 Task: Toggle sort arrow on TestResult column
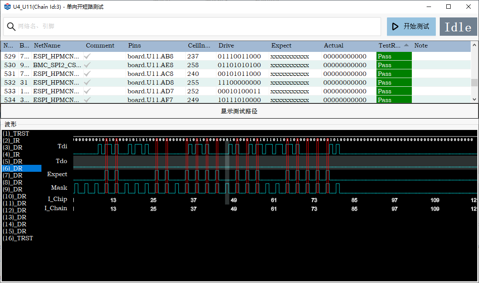coord(406,45)
